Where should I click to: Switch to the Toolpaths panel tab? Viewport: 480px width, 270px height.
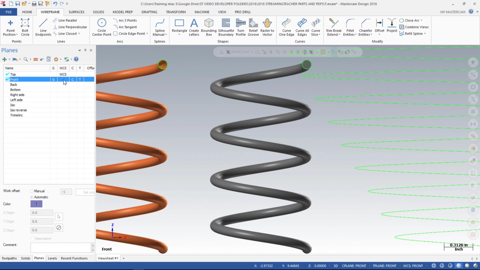click(x=9, y=258)
